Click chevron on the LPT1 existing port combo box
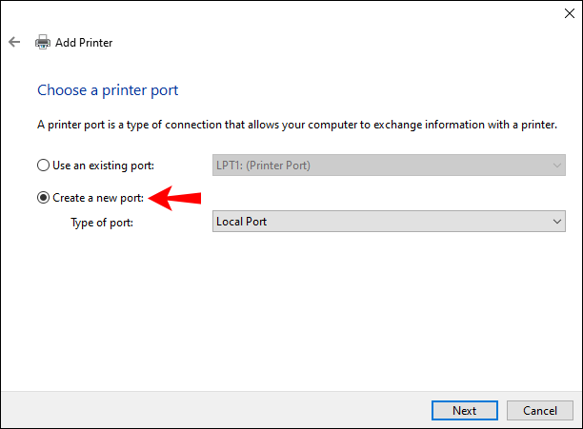The height and width of the screenshot is (429, 583). click(556, 166)
